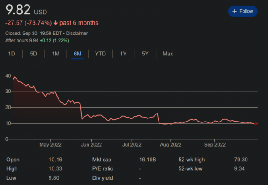The image size is (268, 185).
Task: Click the red endpoint dot on chart line
Action: click(x=256, y=124)
